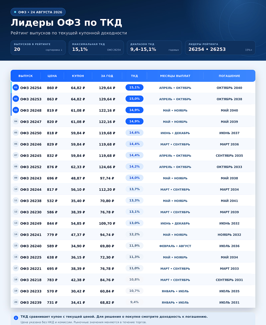Image resolution: width=266 pixels, height=325 pixels.
Task: Click the 10,7% ТКД badge
Action: [x=134, y=291]
